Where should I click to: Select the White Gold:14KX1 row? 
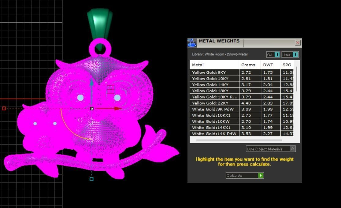pos(242,127)
